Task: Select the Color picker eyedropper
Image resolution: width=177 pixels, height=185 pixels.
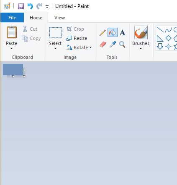Action: click(x=113, y=45)
